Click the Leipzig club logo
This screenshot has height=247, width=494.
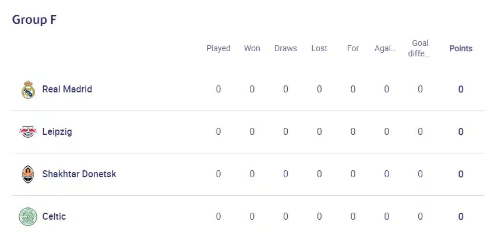coord(28,132)
